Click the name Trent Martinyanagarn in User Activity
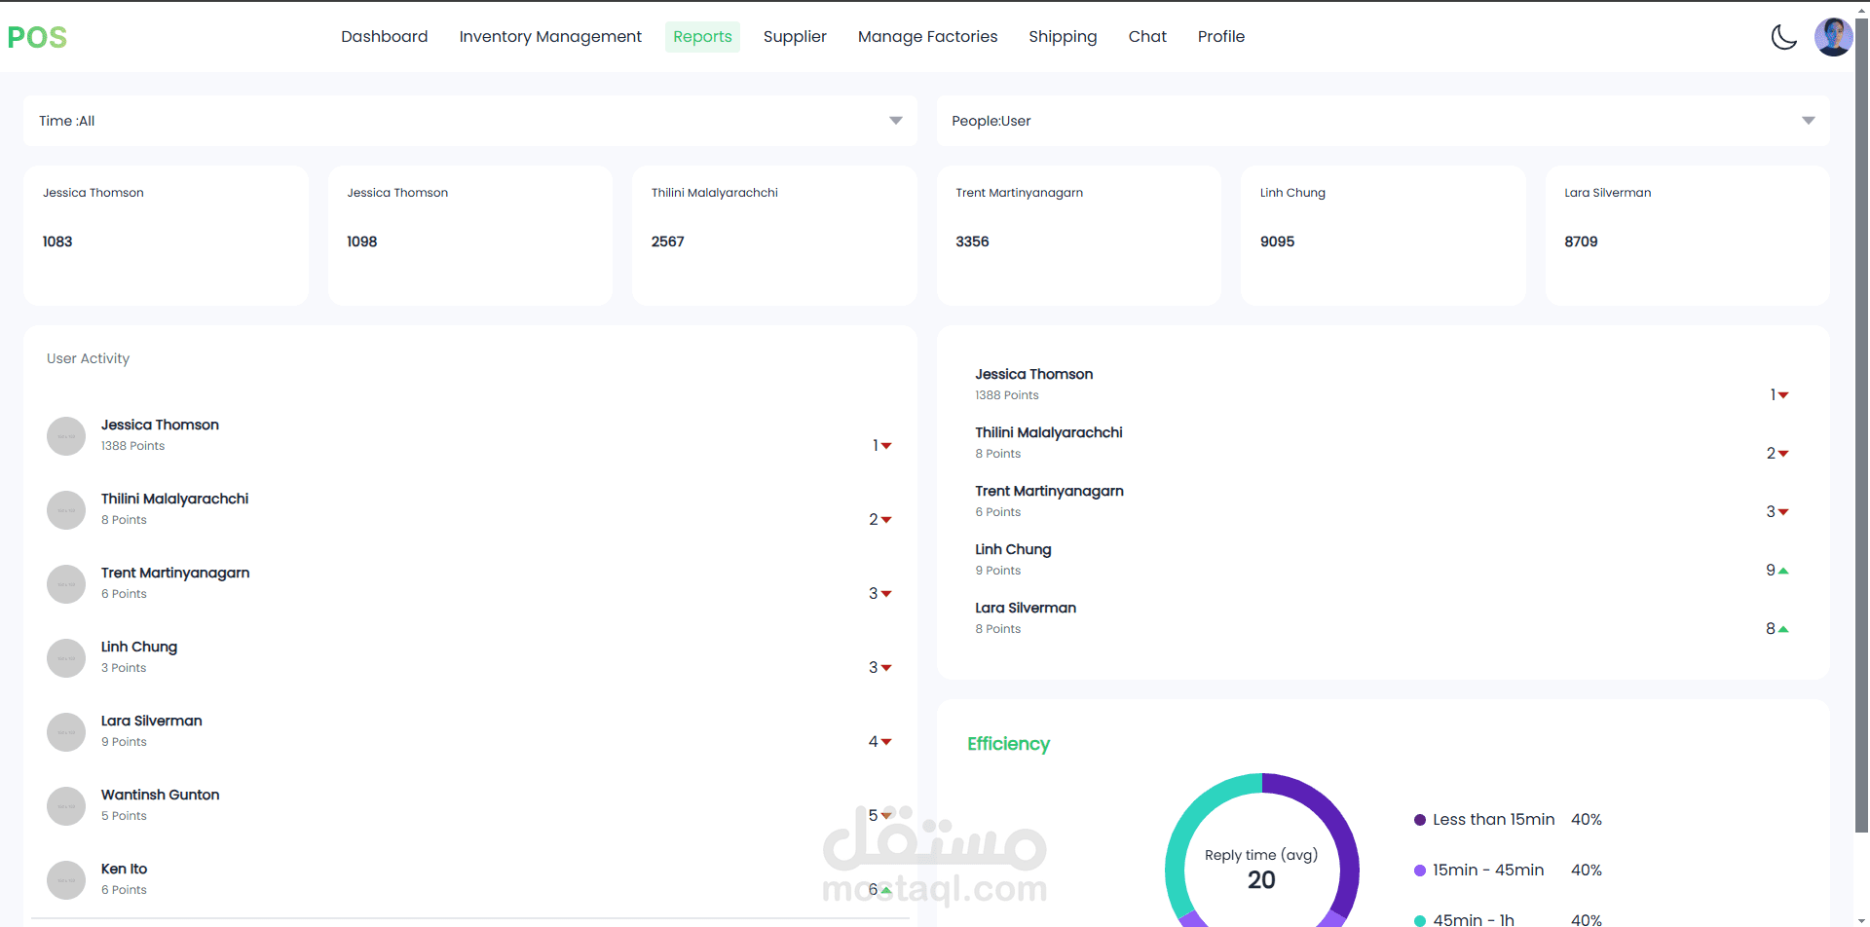1870x927 pixels. (x=175, y=573)
